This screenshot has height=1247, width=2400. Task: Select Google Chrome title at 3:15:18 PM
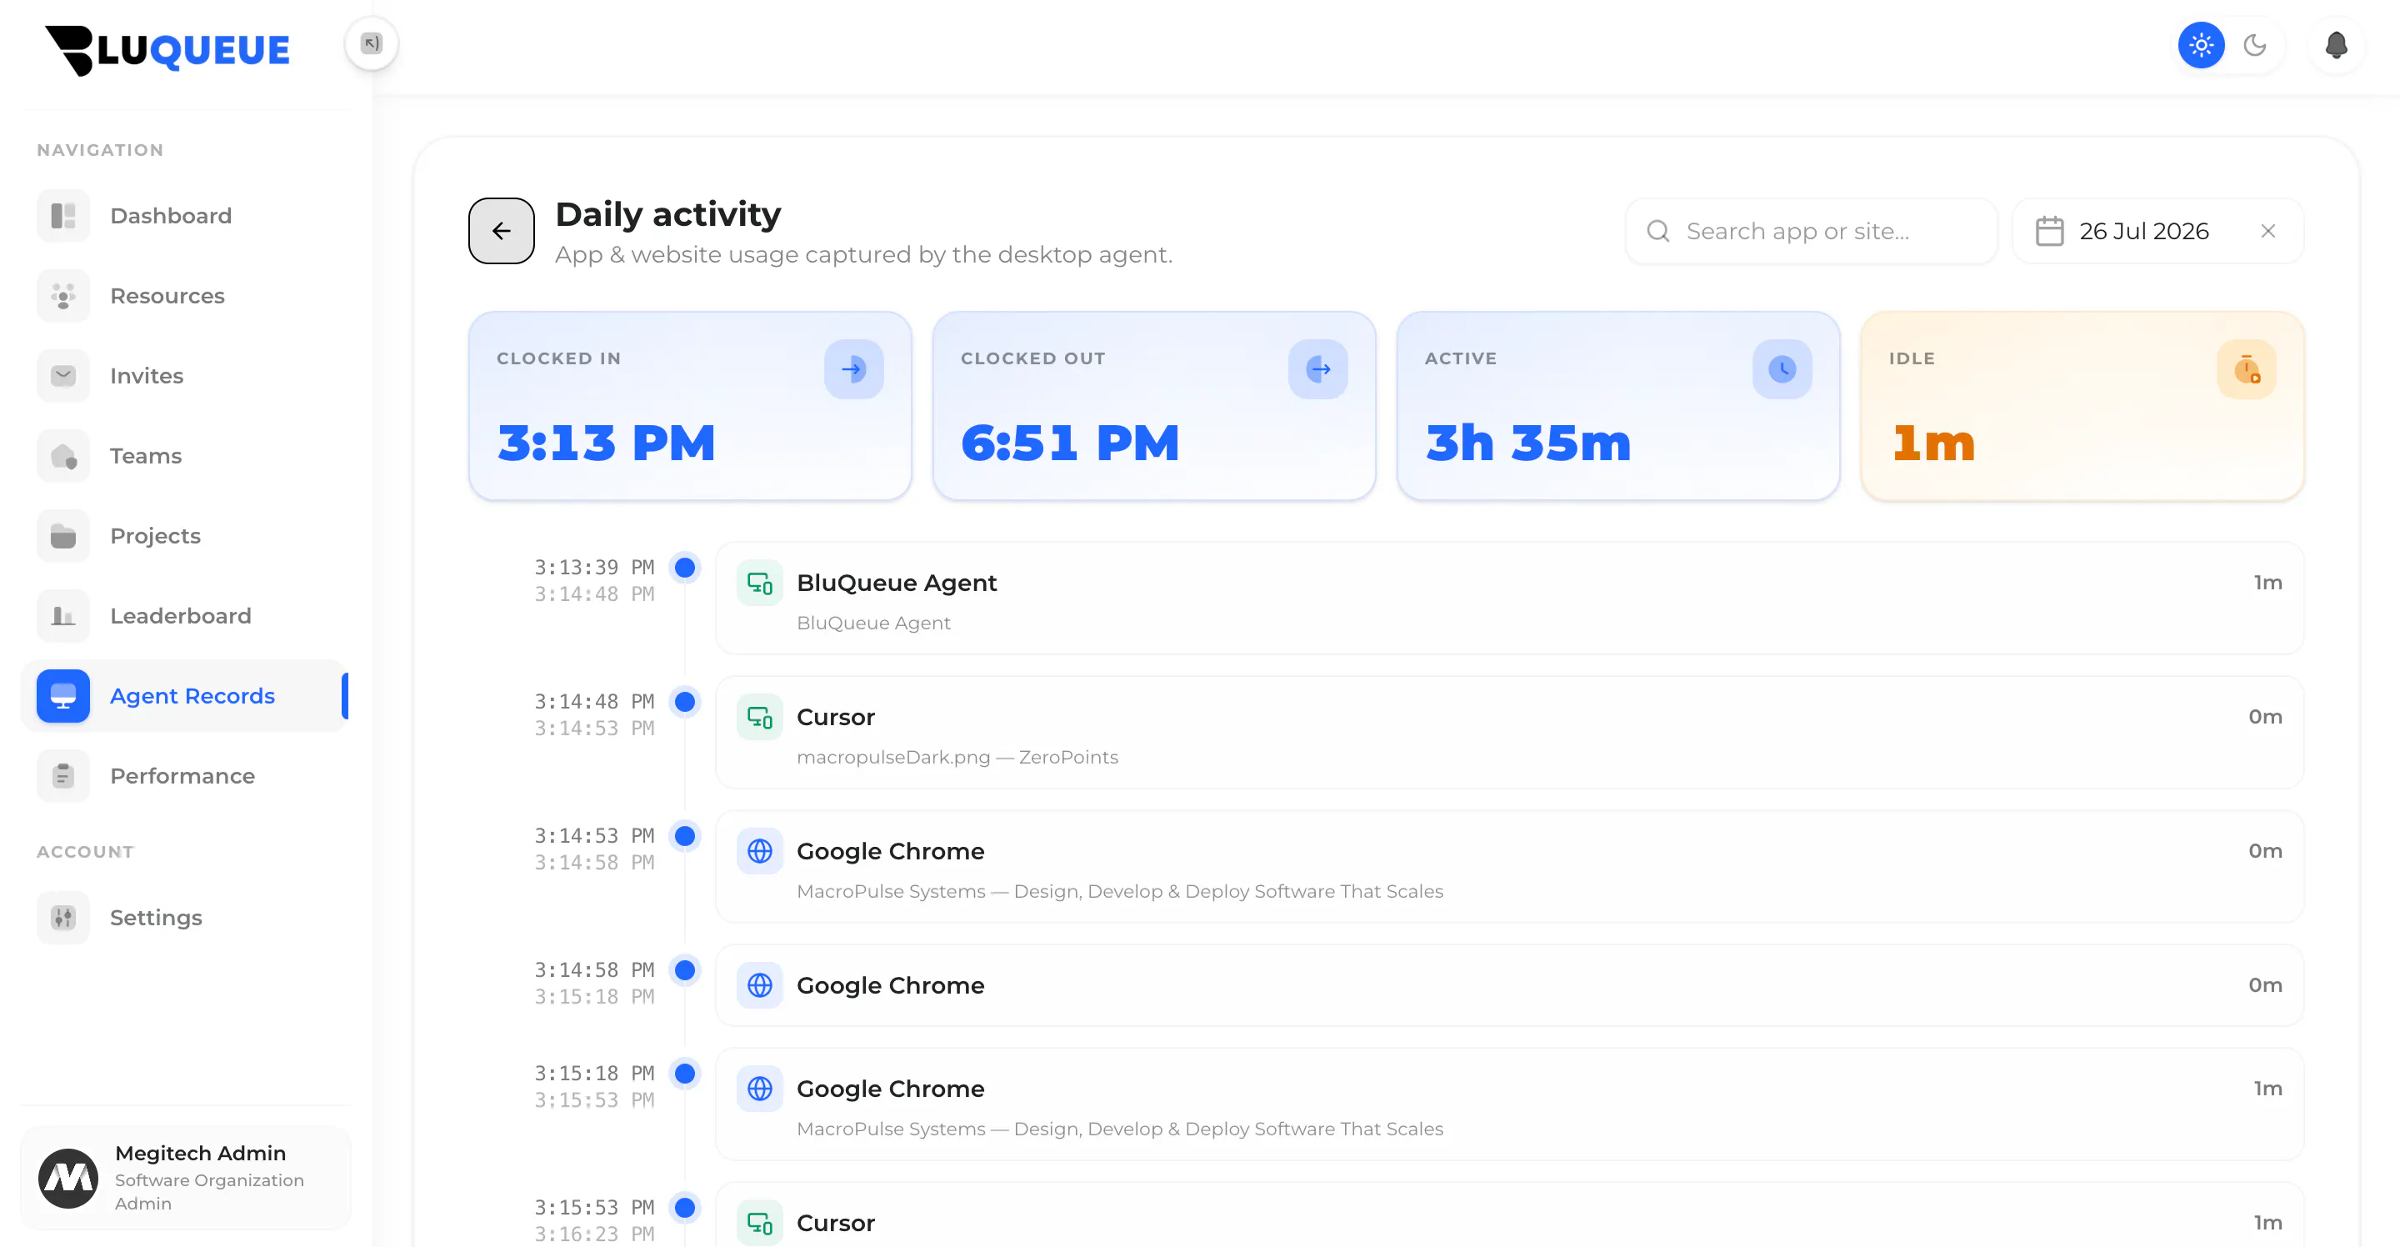(890, 1089)
